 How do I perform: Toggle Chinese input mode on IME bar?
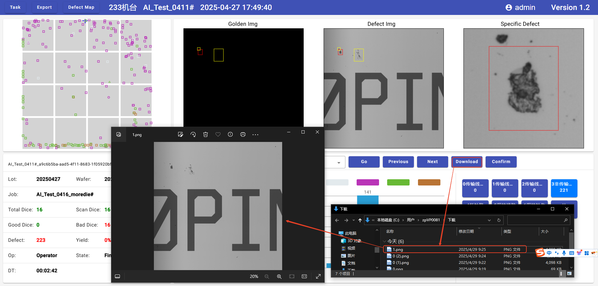tap(549, 253)
